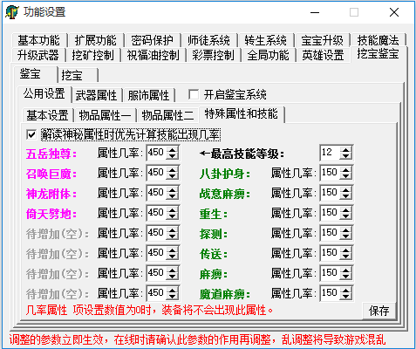The width and height of the screenshot is (416, 349).
Task: Decrease 召唤巨魔 属性几率 with down arrow
Action: click(x=172, y=176)
